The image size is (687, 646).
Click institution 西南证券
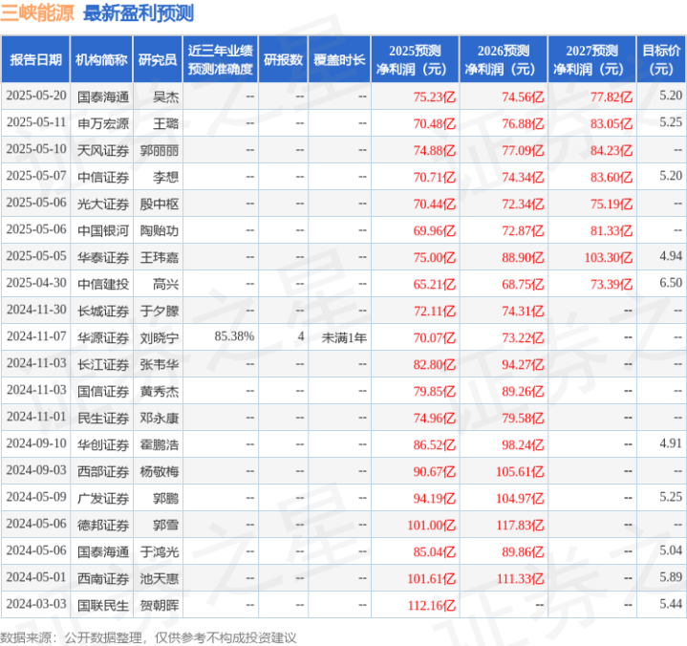(103, 578)
